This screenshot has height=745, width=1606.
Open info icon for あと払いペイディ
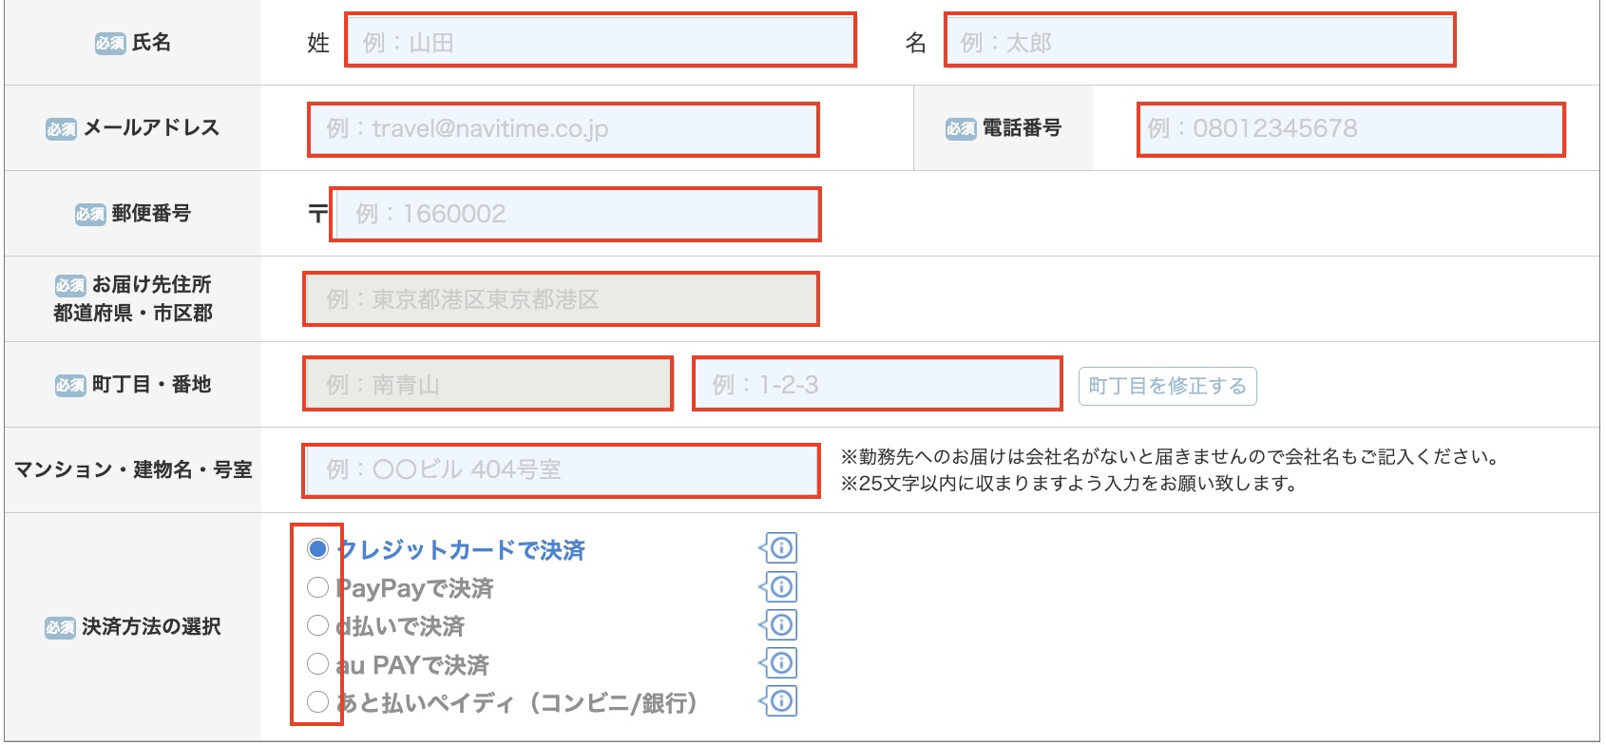(780, 701)
